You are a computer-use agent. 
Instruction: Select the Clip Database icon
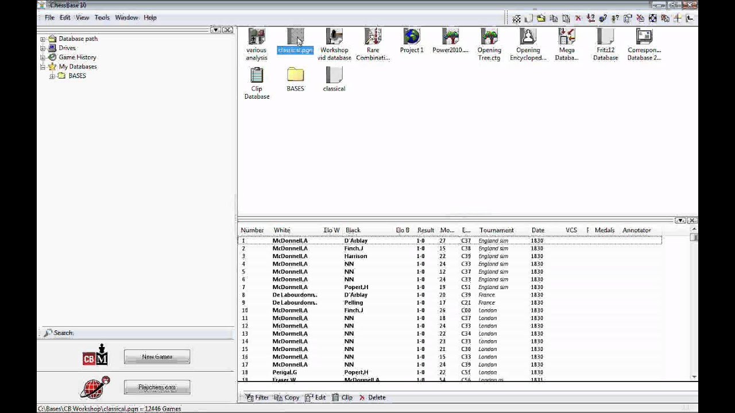257,83
